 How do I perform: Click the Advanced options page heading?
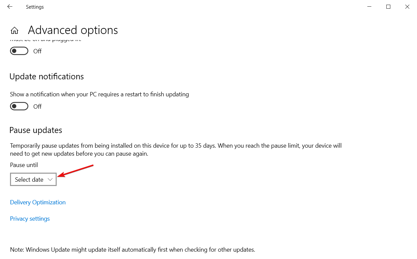pyautogui.click(x=73, y=30)
